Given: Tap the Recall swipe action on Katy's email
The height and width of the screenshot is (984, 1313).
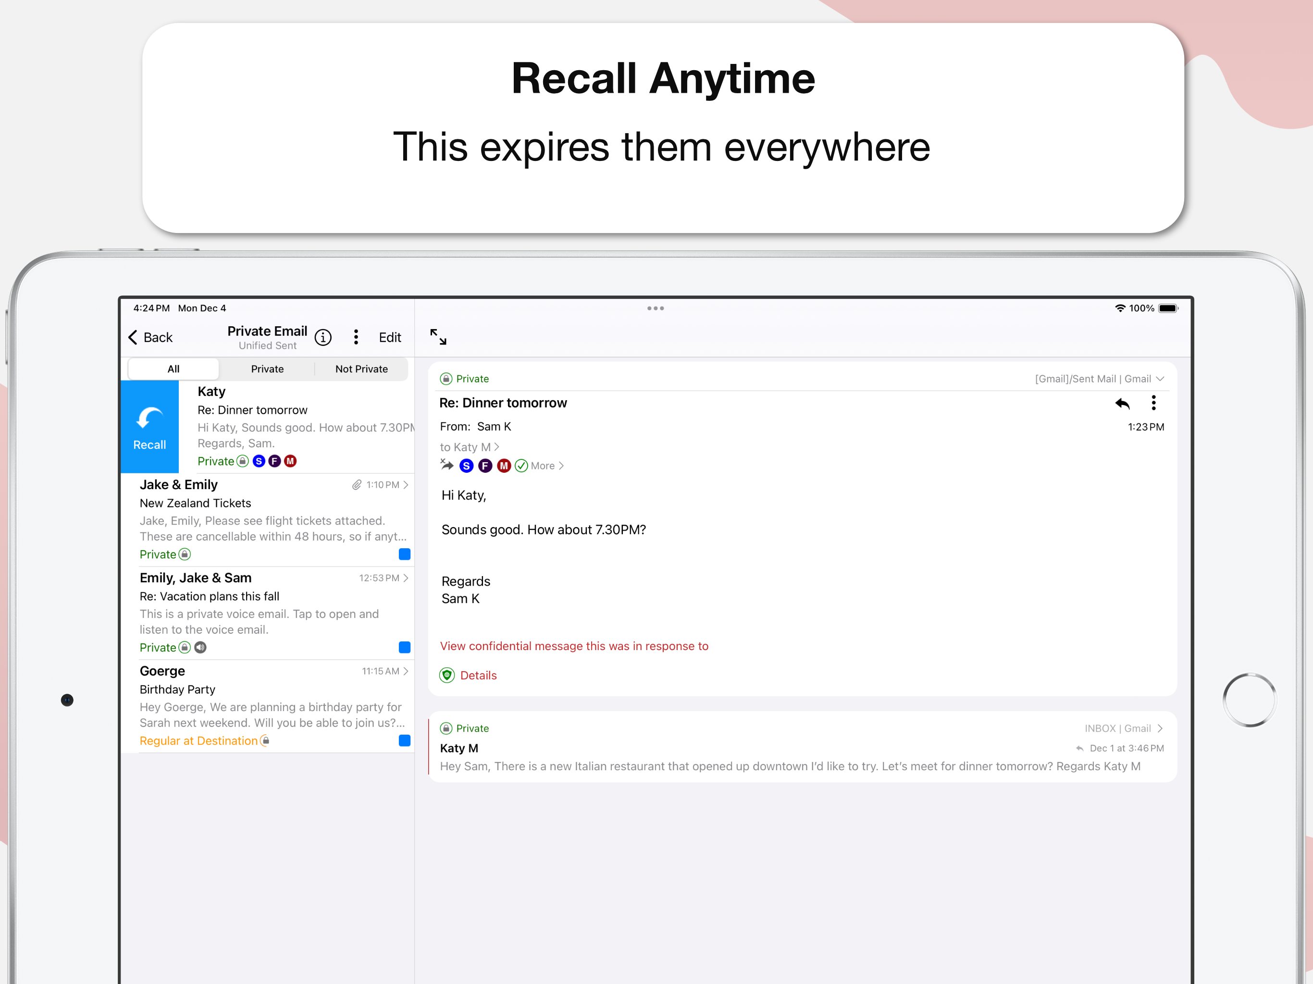Looking at the screenshot, I should 149,427.
